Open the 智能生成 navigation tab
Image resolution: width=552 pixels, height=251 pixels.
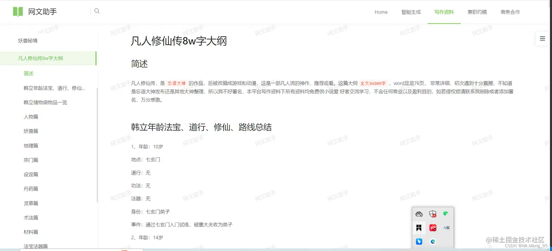coord(411,12)
